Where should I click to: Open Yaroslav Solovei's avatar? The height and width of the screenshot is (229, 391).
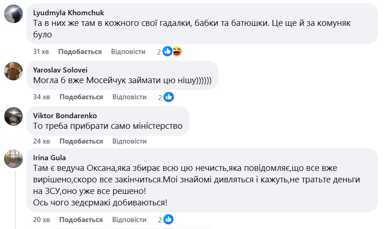point(13,71)
